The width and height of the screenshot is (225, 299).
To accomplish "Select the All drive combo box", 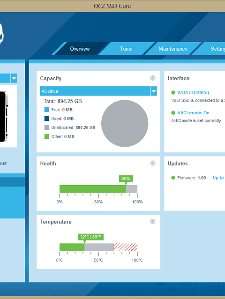I will (x=98, y=91).
